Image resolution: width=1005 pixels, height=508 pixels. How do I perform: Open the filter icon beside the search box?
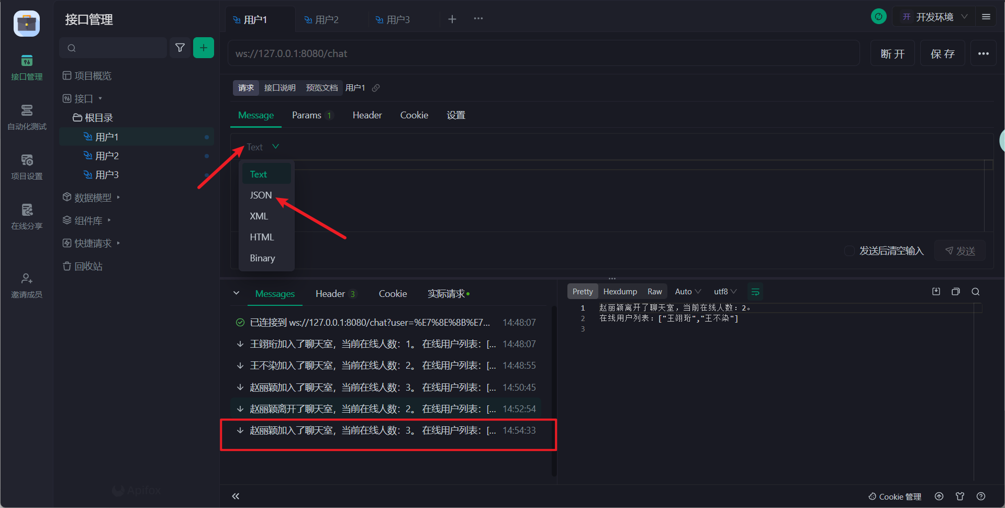pyautogui.click(x=180, y=47)
